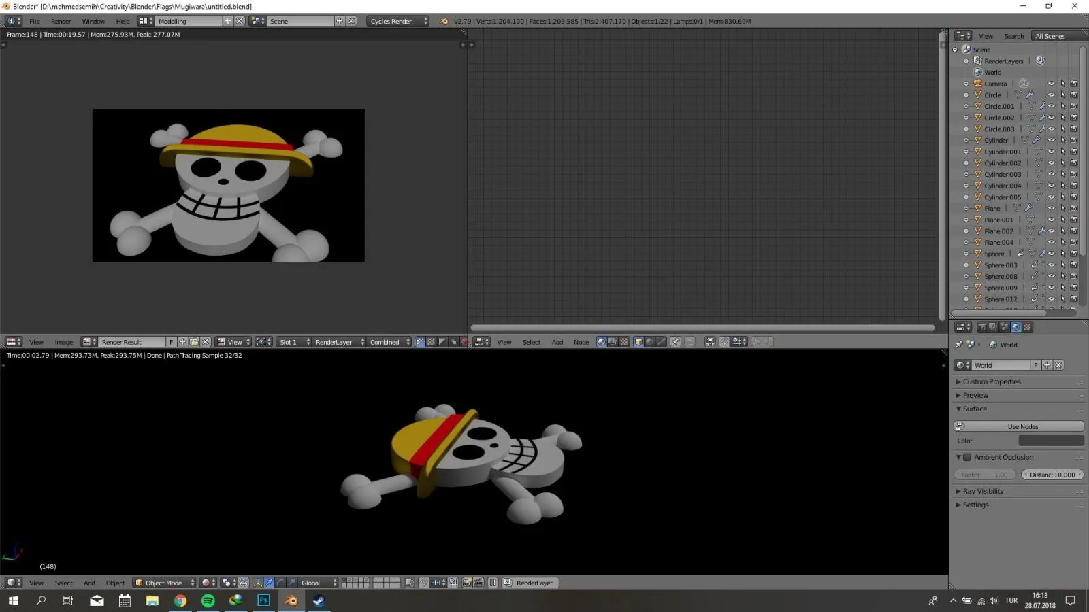Open Chrome from the taskbar
Image resolution: width=1089 pixels, height=612 pixels.
[180, 600]
